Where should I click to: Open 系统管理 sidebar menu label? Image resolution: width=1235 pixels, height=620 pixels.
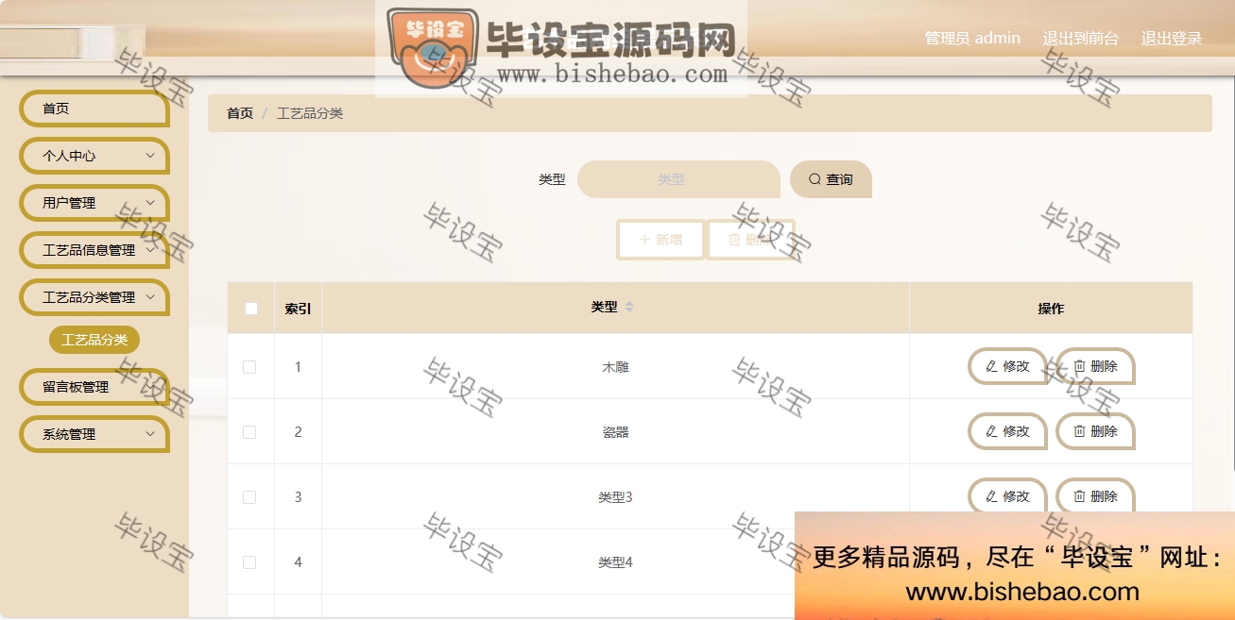[69, 434]
